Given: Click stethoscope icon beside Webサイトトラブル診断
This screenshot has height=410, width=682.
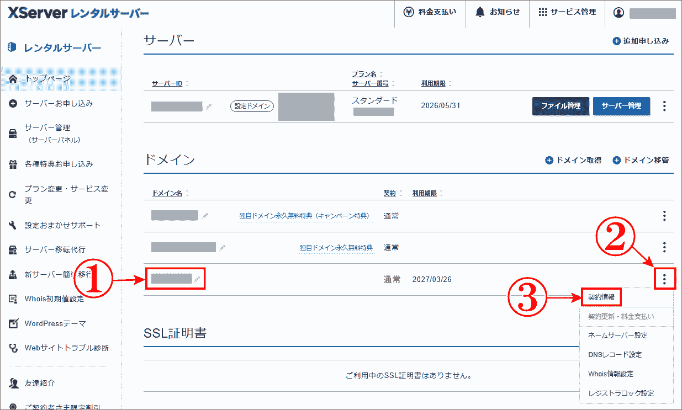Looking at the screenshot, I should tap(13, 348).
